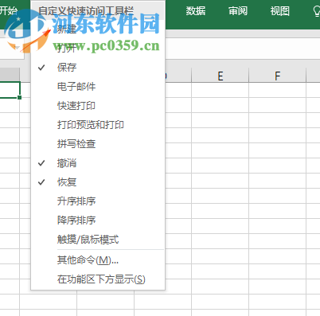Image resolution: width=320 pixels, height=316 pixels.
Task: Click the selected cell with green border
Action: coord(10,90)
